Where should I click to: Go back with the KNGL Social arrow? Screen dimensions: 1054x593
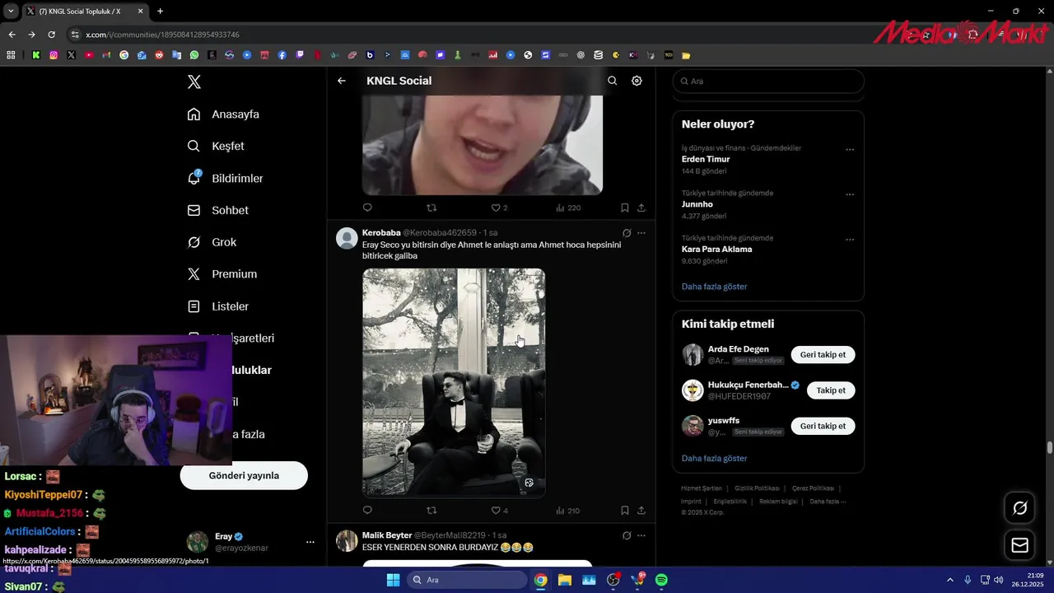click(342, 81)
